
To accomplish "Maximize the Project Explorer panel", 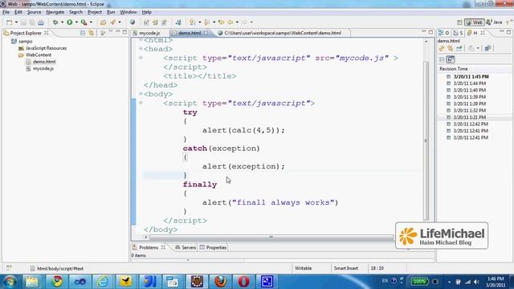I will pyautogui.click(x=125, y=32).
